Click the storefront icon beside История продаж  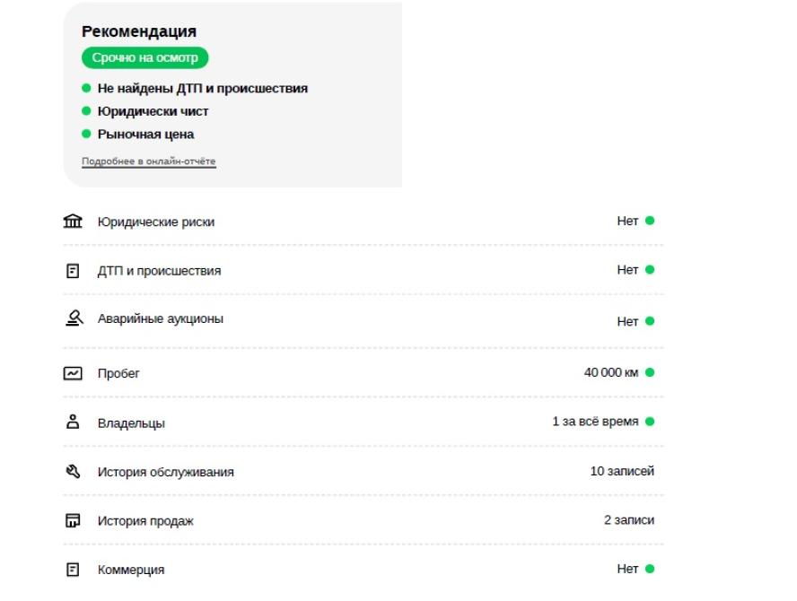coord(73,521)
